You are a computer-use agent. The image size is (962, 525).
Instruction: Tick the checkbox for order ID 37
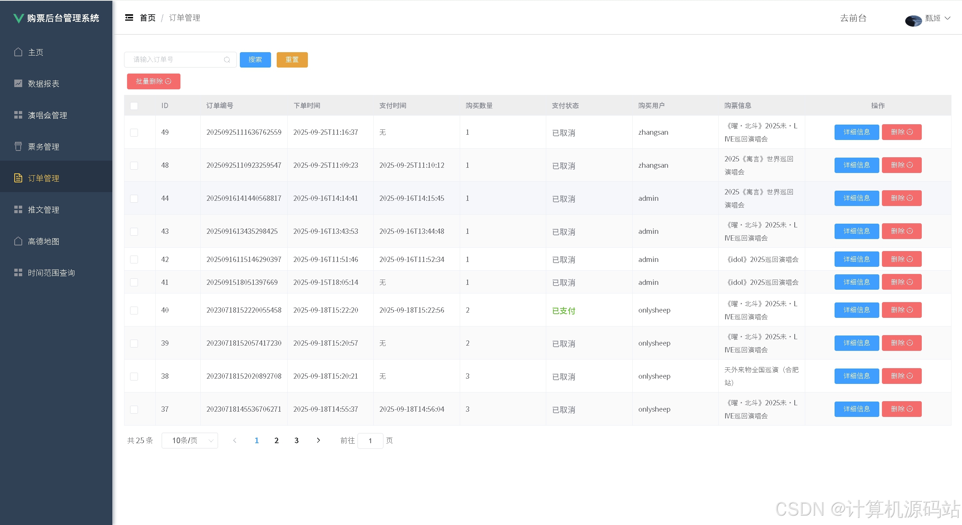click(134, 409)
